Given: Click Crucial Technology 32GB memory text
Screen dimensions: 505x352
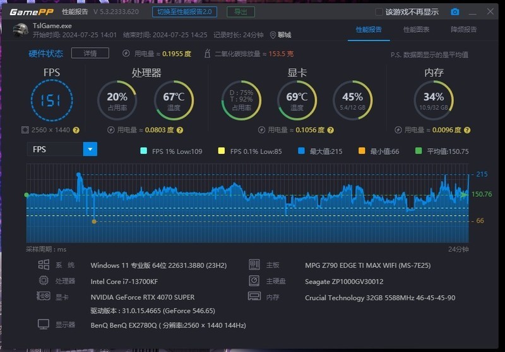Looking at the screenshot, I should click(380, 298).
